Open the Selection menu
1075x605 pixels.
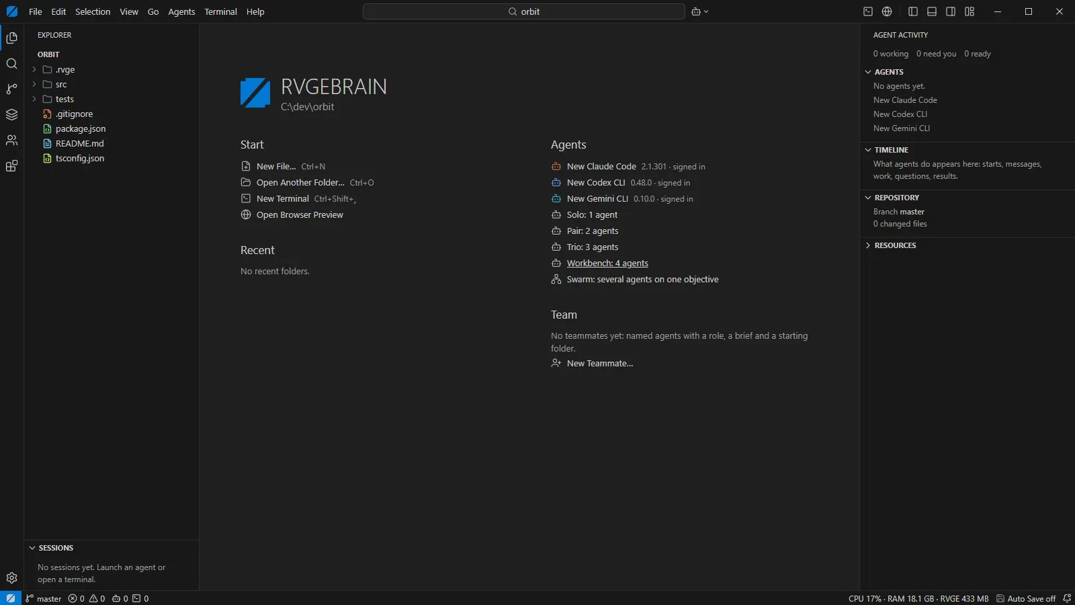(x=93, y=11)
